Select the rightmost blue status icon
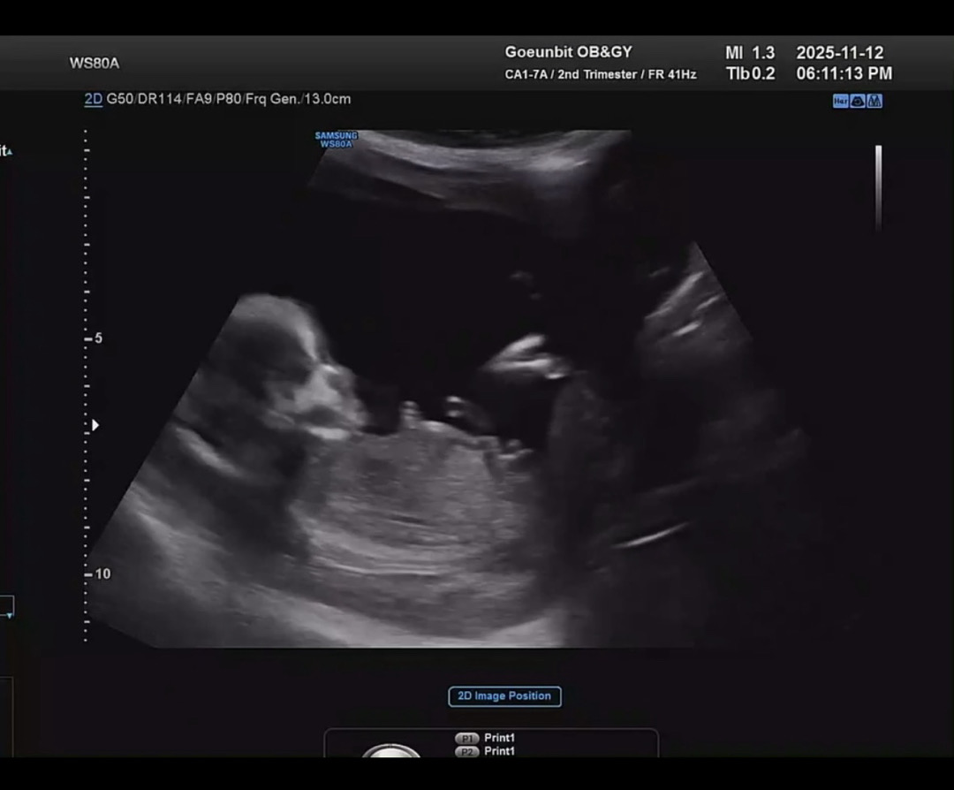 [x=874, y=101]
